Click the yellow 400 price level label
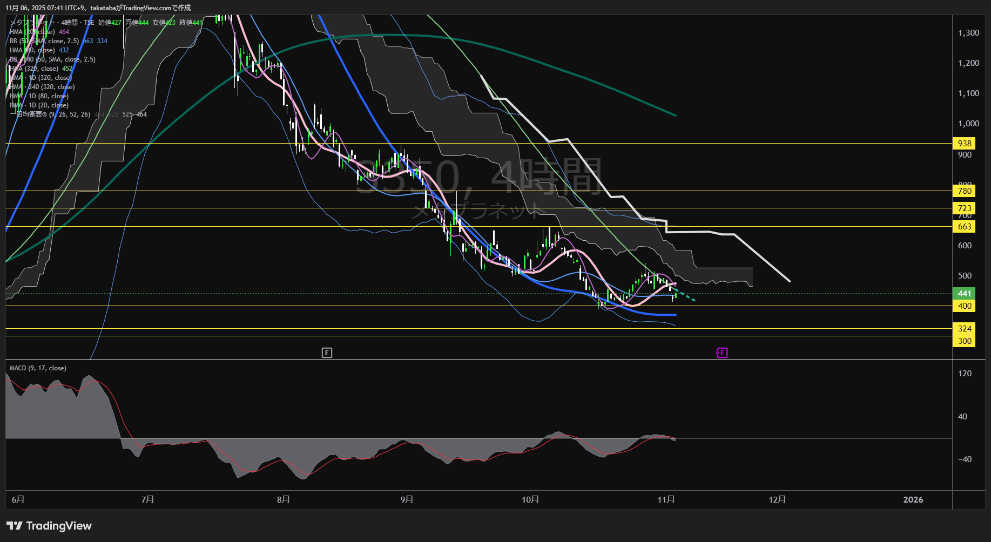 point(964,306)
